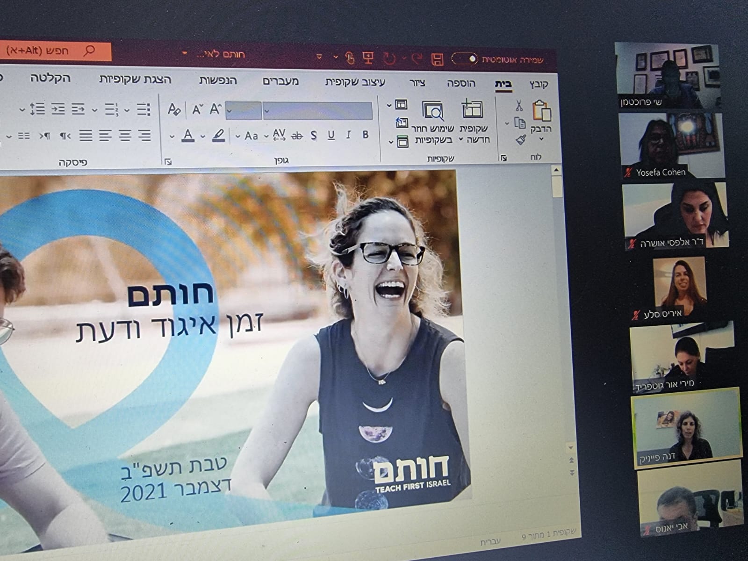
Task: Open the File (קובץ) tab
Action: coord(539,85)
